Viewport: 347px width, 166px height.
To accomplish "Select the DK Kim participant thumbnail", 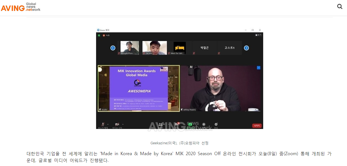I will coord(155,48).
